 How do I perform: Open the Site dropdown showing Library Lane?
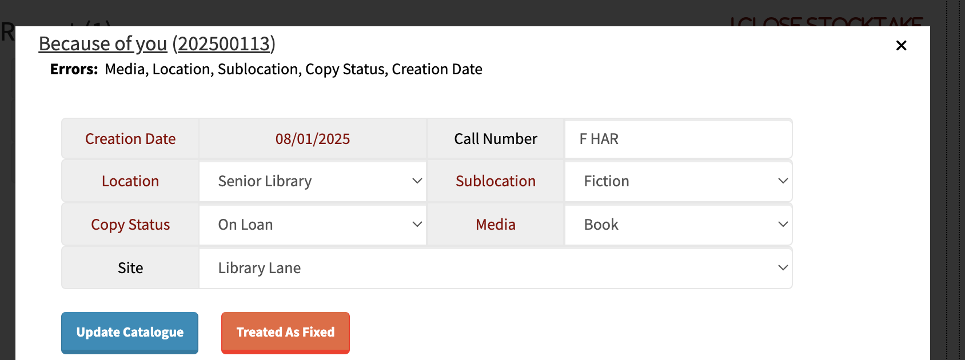coord(495,268)
